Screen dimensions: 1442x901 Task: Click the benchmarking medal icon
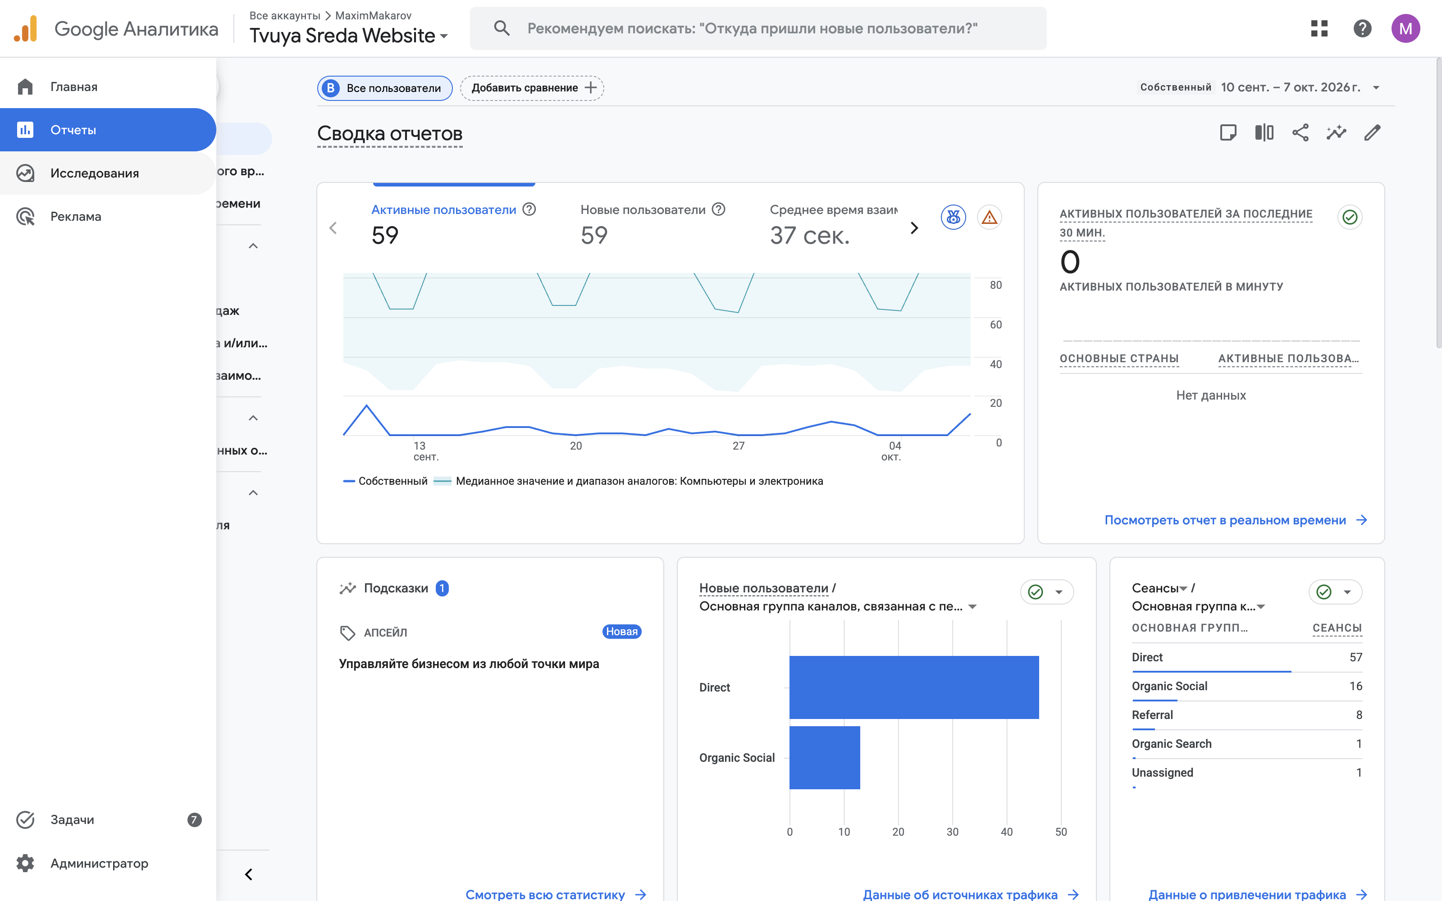coord(953,217)
